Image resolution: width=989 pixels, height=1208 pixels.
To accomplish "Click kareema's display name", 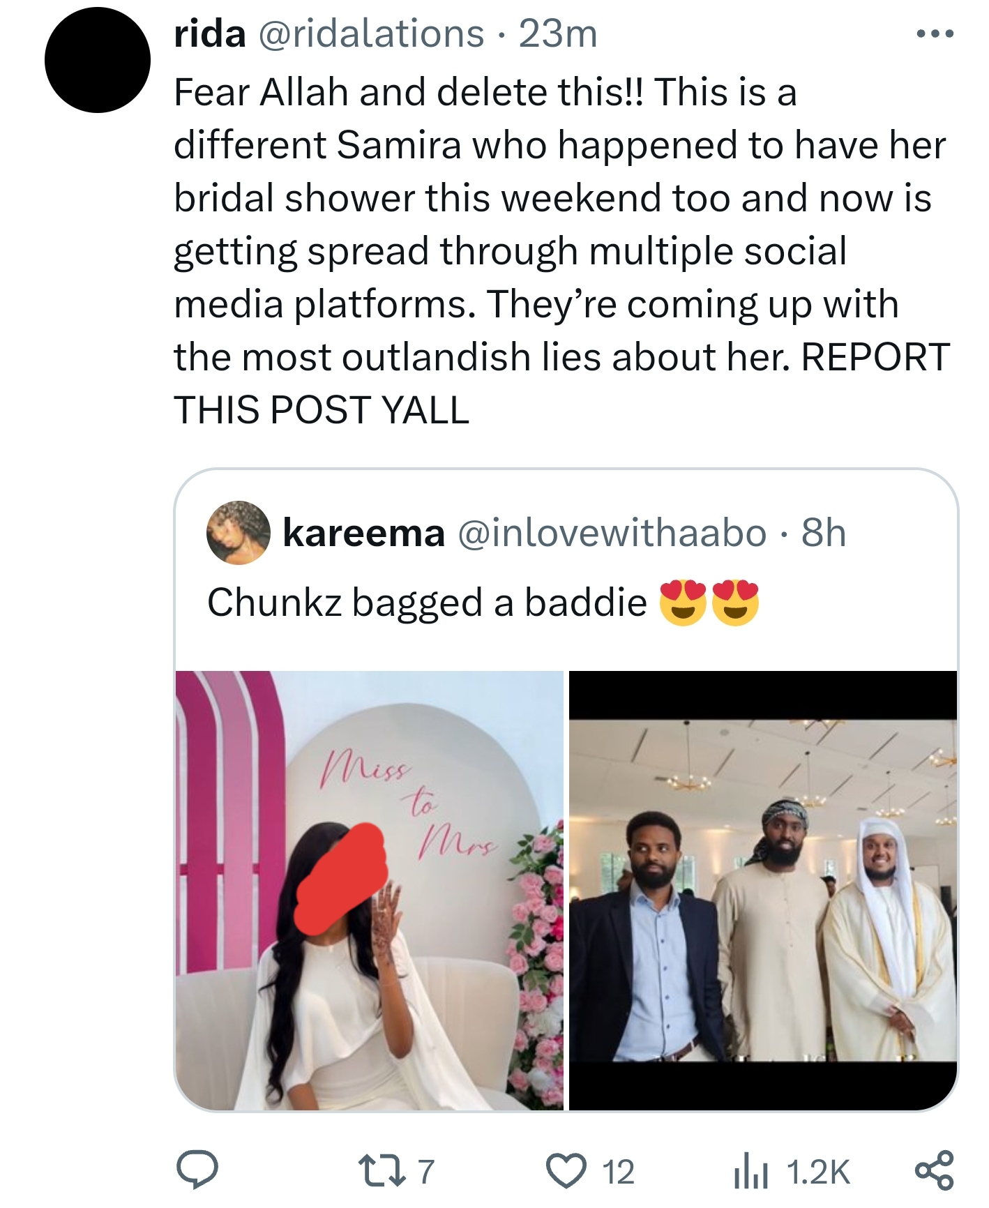I will [x=363, y=534].
